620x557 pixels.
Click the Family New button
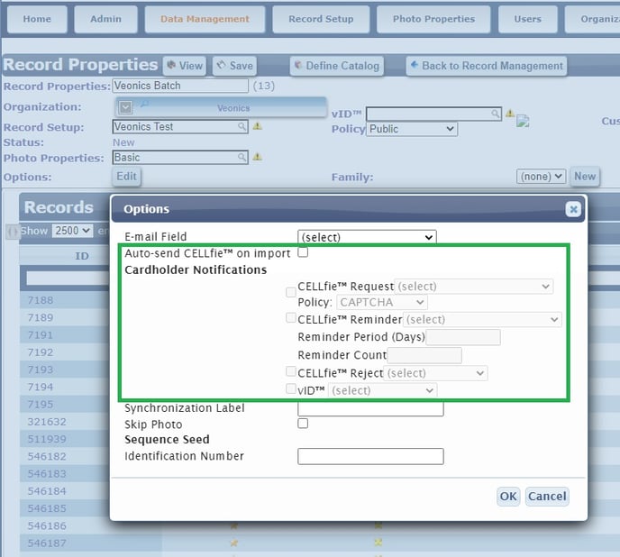tap(585, 176)
